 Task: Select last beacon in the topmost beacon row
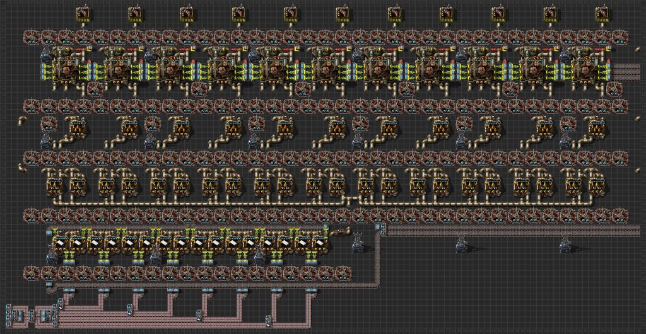[x=620, y=37]
